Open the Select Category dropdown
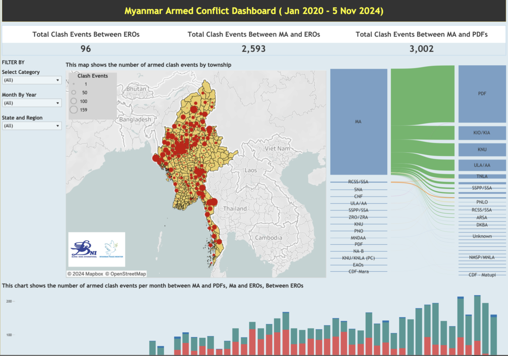Image resolution: width=508 pixels, height=356 pixels. (31, 80)
